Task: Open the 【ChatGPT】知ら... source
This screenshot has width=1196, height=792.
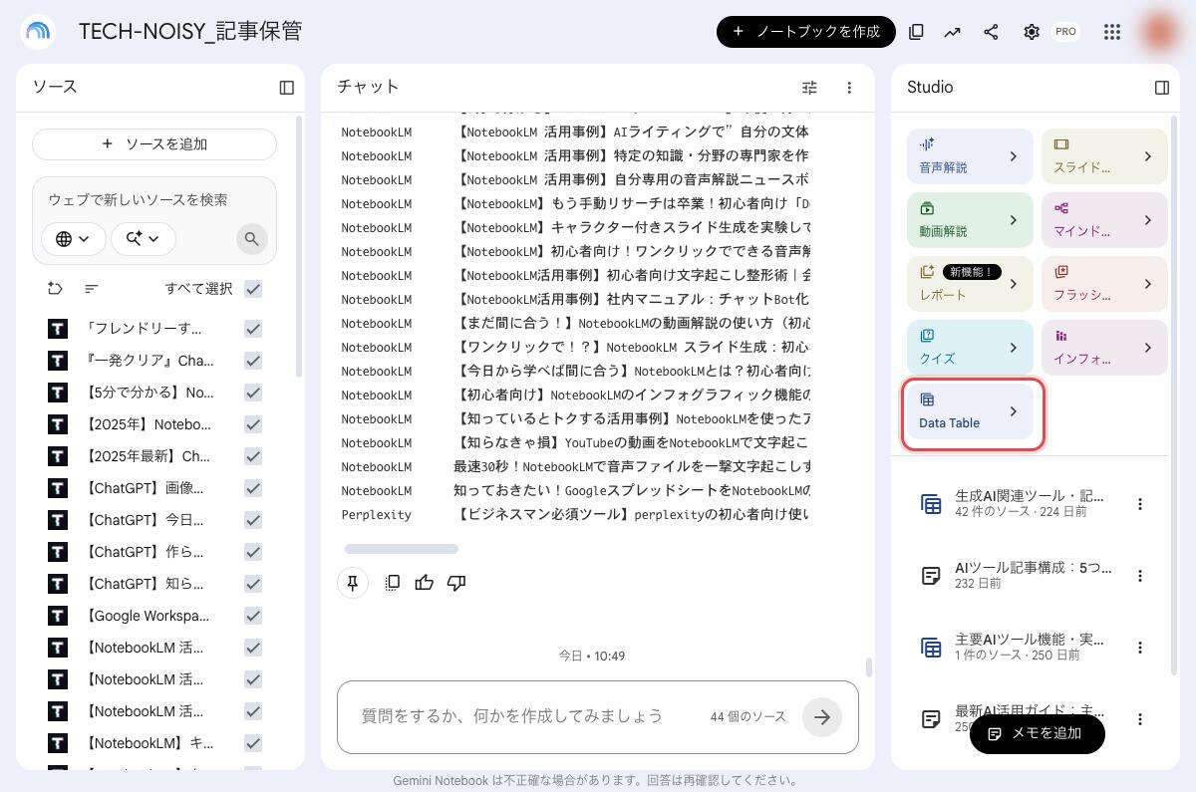Action: [x=146, y=584]
